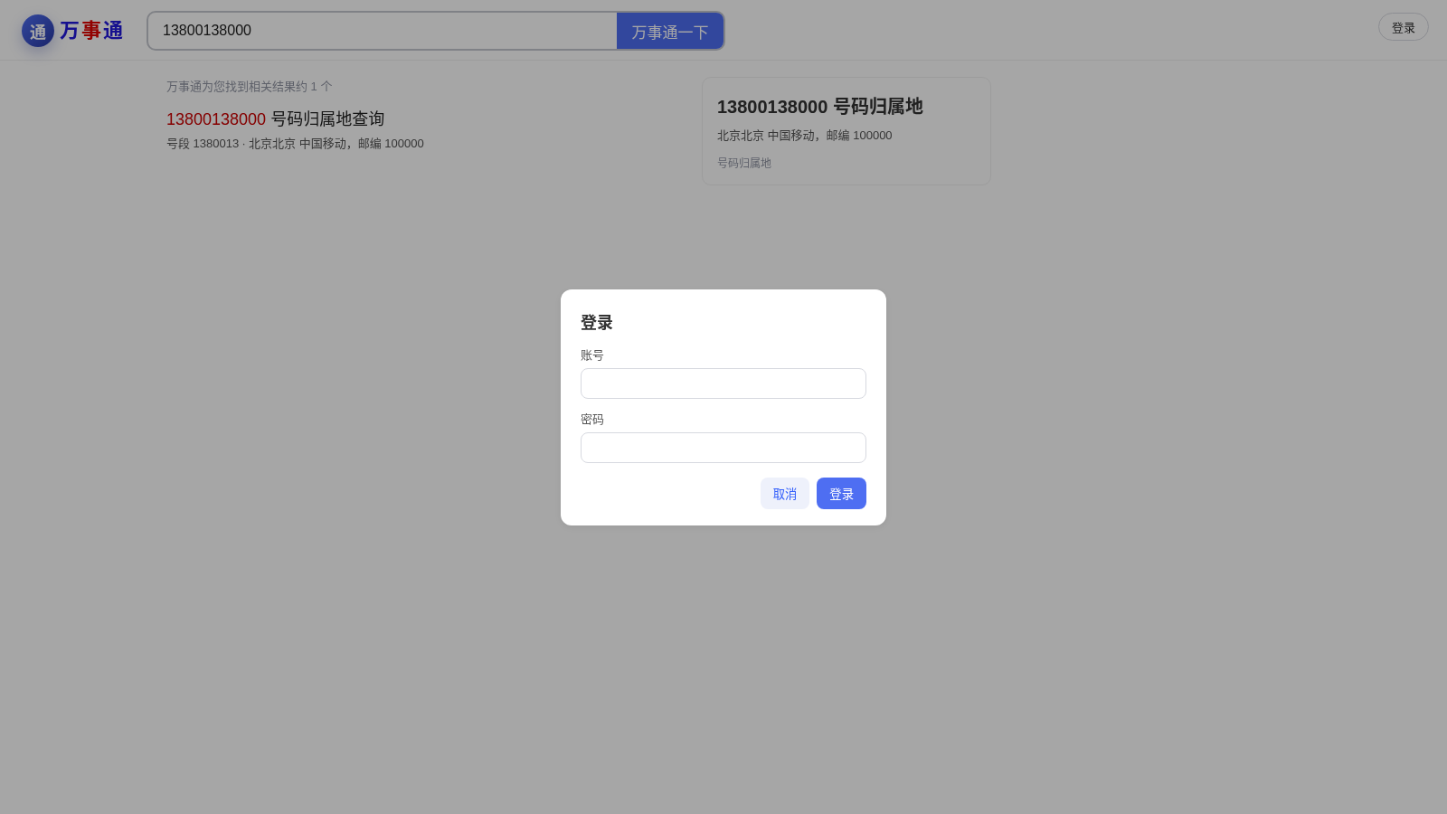1447x814 pixels.
Task: Cancel the login dialog with 取消
Action: 785,494
